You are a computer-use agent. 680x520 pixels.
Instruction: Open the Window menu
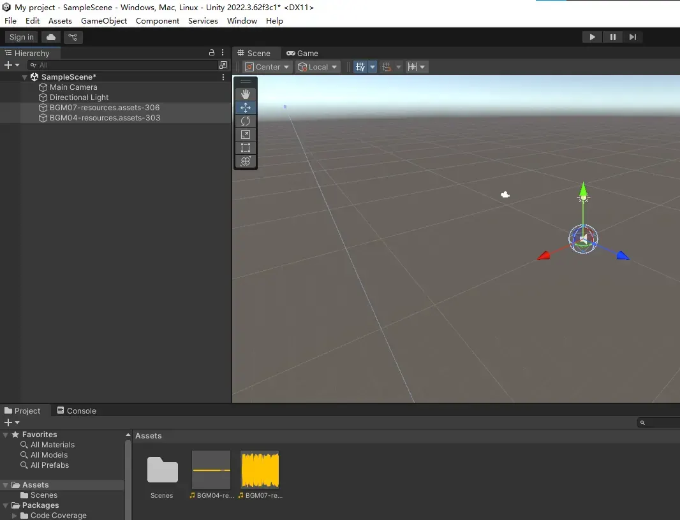(242, 21)
